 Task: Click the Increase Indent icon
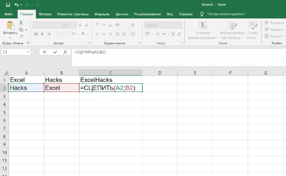pos(124,34)
